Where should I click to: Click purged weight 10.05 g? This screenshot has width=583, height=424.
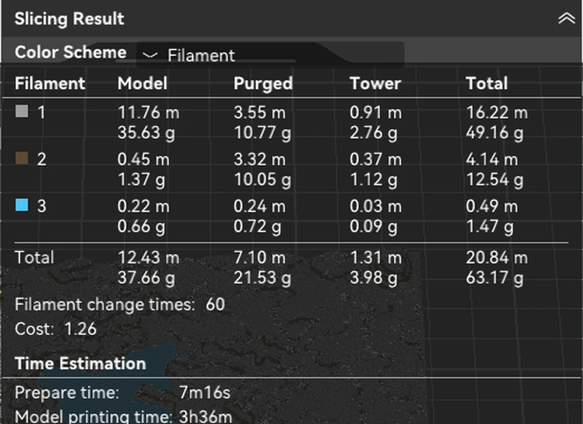point(262,180)
